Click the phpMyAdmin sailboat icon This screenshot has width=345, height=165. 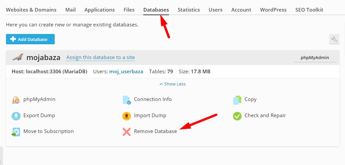[16, 100]
